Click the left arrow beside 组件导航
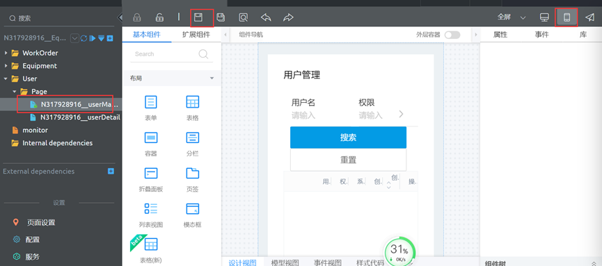 (x=225, y=35)
